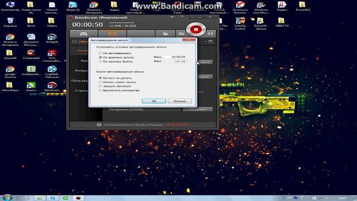This screenshot has height=201, width=357.
Task: Open 'Изображение' section in Bandicam sidebar
Action: (x=81, y=70)
